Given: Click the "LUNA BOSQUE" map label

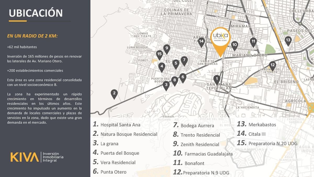Looking at the screenshot, I should point(138,47).
